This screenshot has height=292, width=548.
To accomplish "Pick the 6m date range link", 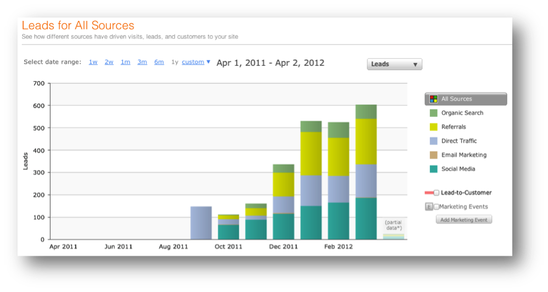I will 159,62.
